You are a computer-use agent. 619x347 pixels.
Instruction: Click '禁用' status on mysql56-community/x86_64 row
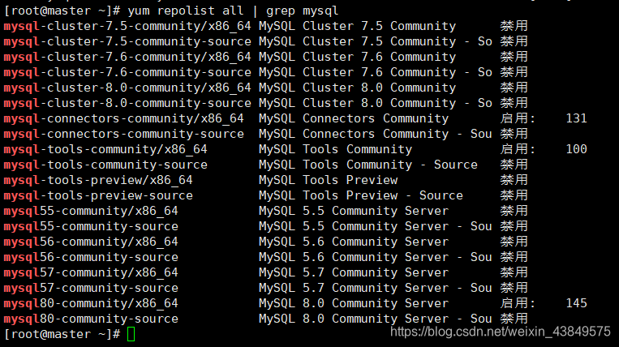click(x=514, y=242)
